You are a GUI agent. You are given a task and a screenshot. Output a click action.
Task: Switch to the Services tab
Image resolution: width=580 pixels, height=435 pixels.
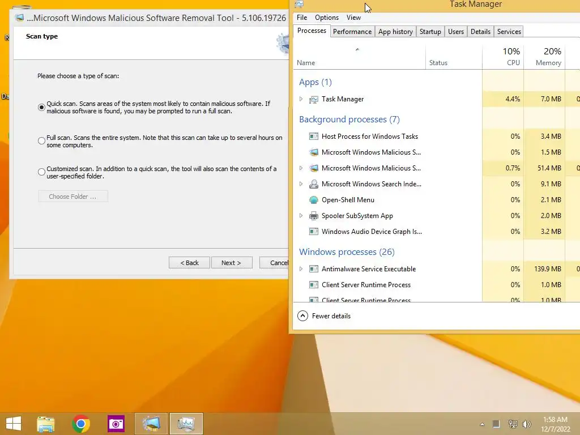(509, 32)
